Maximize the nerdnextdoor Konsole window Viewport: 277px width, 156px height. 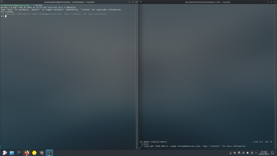[133, 2]
